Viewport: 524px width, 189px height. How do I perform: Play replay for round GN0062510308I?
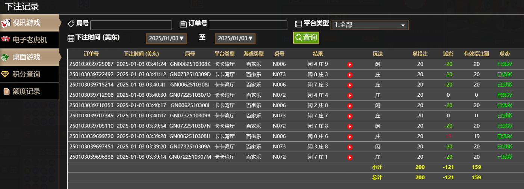[350, 106]
